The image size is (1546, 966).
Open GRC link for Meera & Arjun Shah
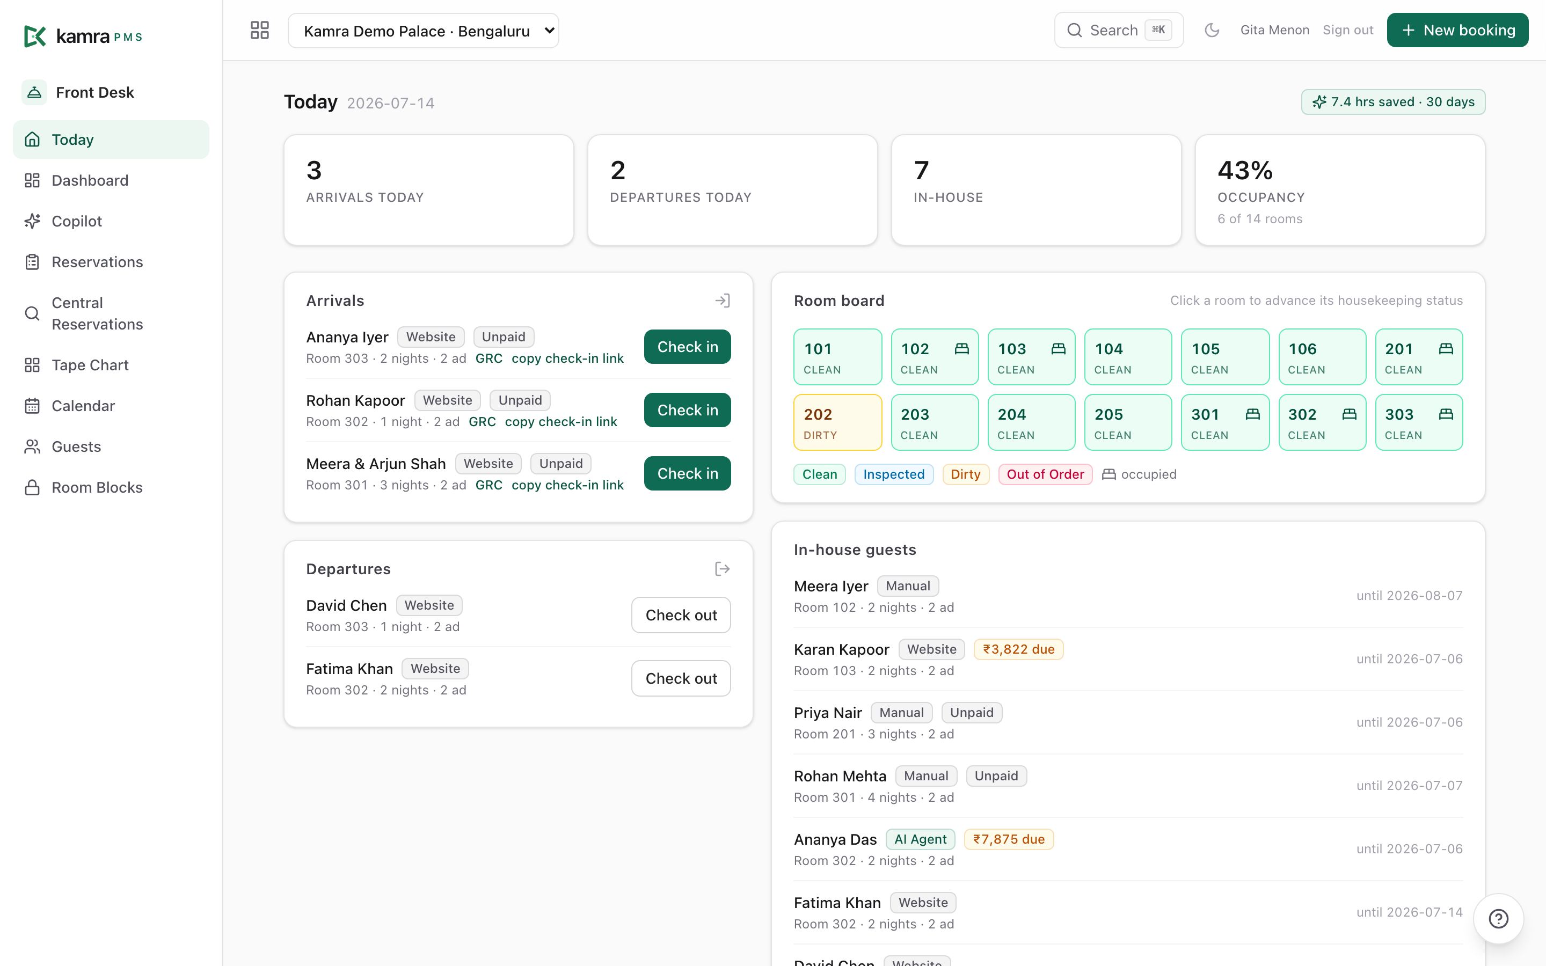488,485
